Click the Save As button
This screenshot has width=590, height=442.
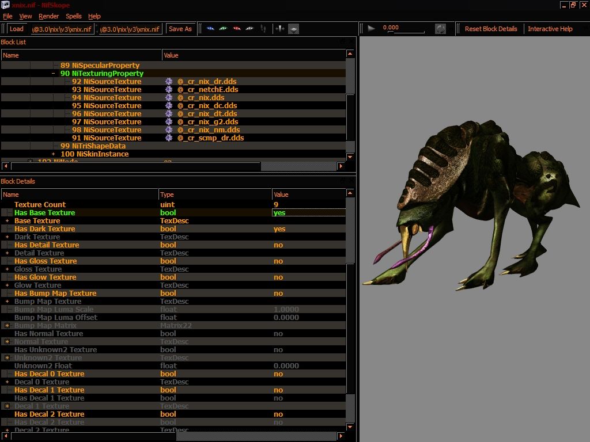pyautogui.click(x=180, y=29)
